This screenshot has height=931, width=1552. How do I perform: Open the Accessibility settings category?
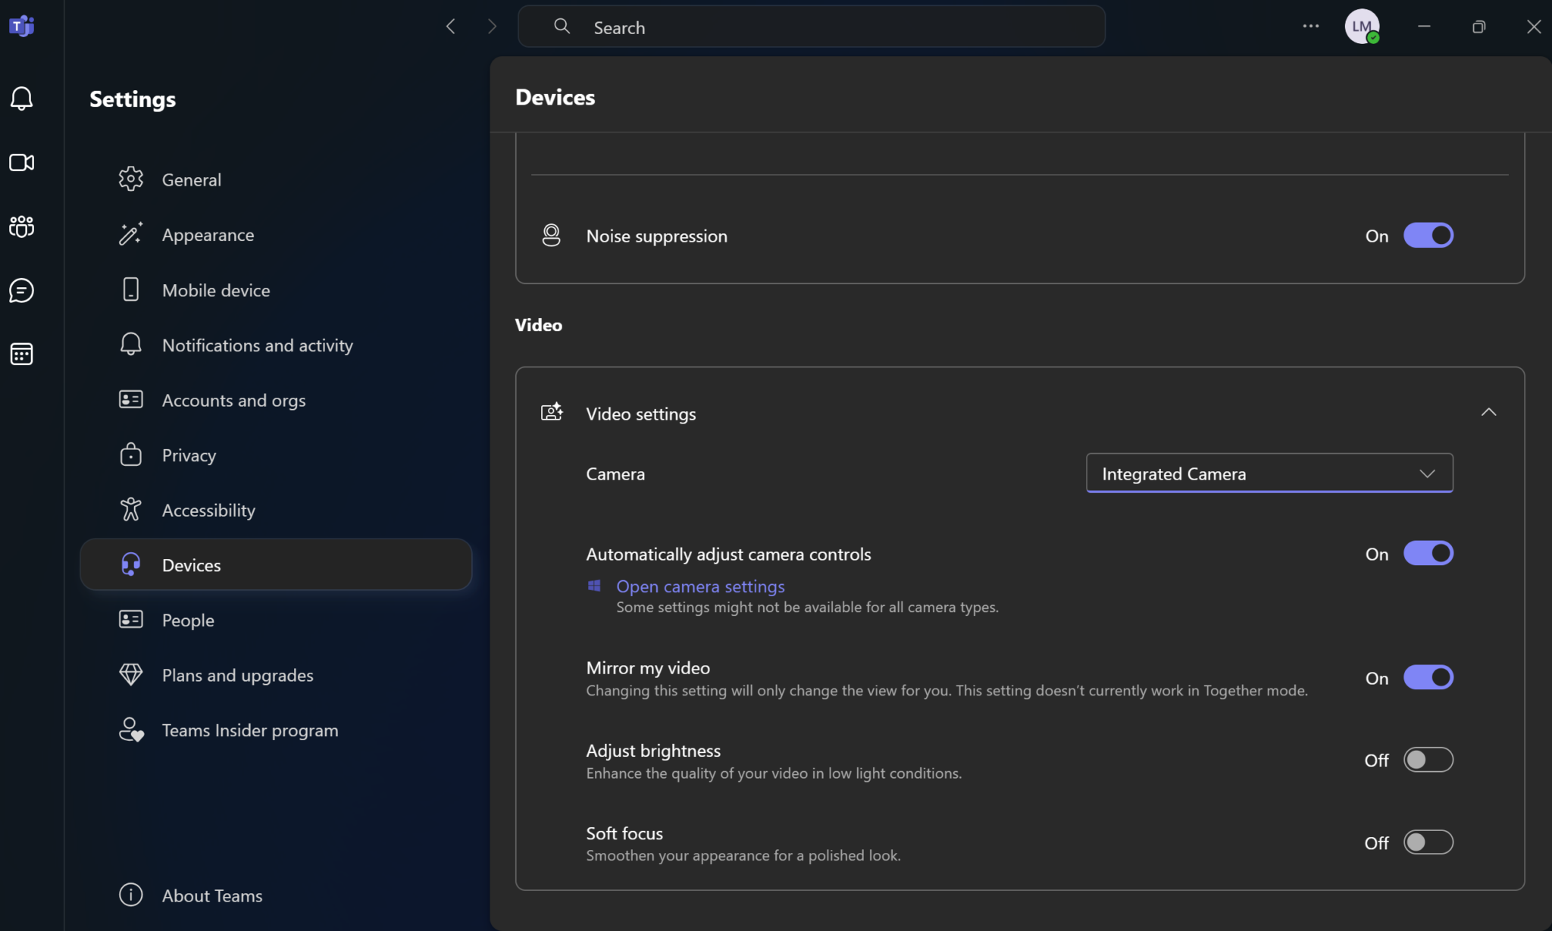208,511
